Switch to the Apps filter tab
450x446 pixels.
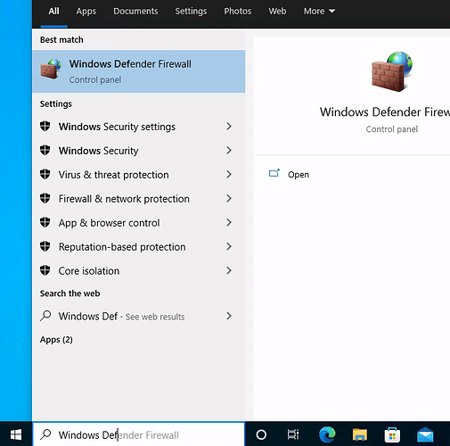86,12
